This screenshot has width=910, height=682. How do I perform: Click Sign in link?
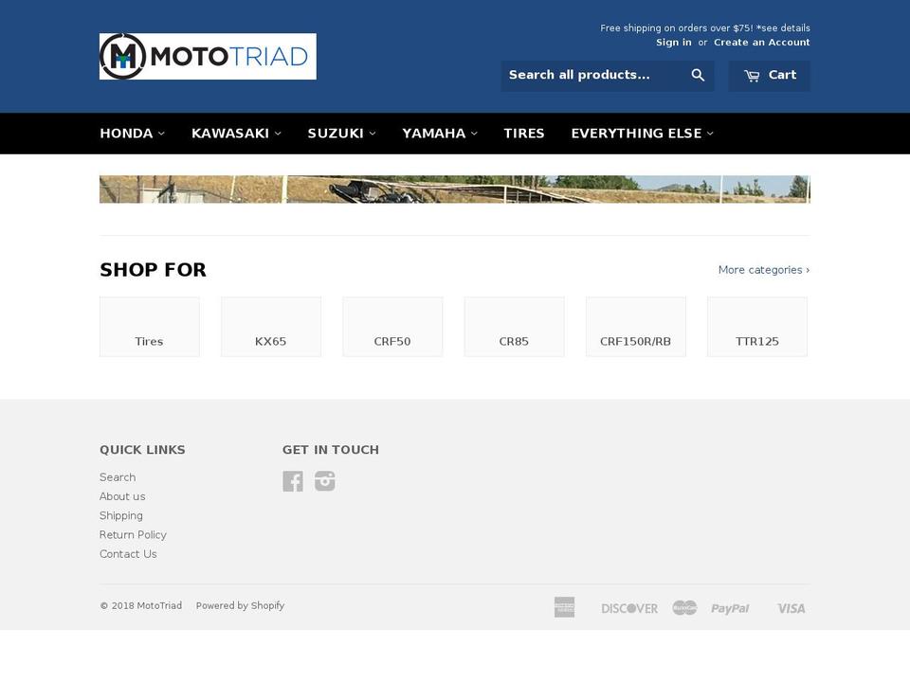pyautogui.click(x=674, y=43)
